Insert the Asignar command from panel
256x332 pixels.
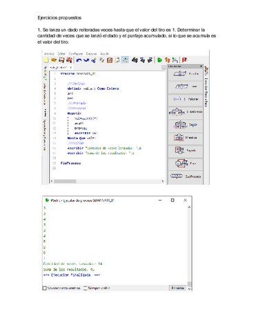186,100
